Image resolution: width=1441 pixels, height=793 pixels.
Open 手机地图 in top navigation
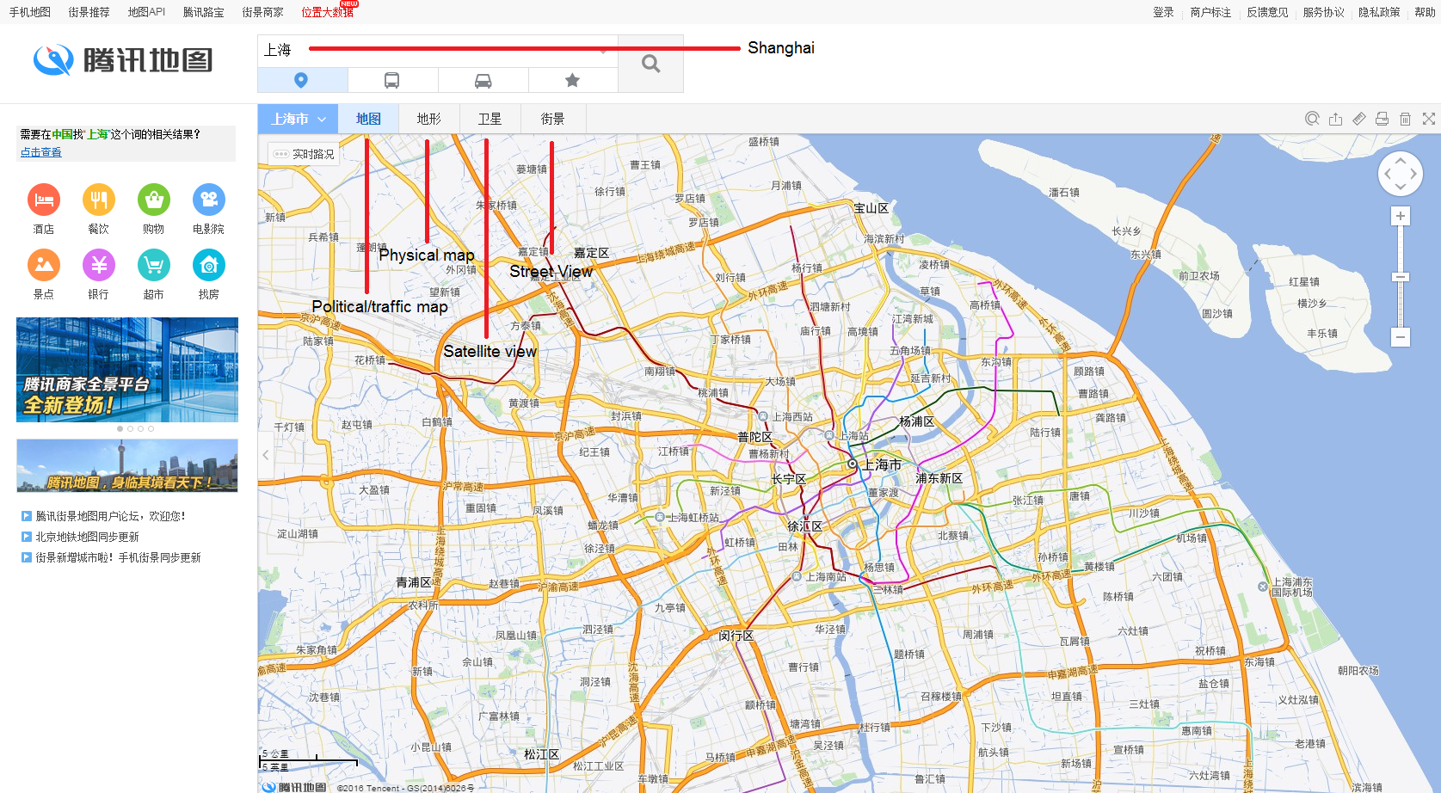point(30,12)
